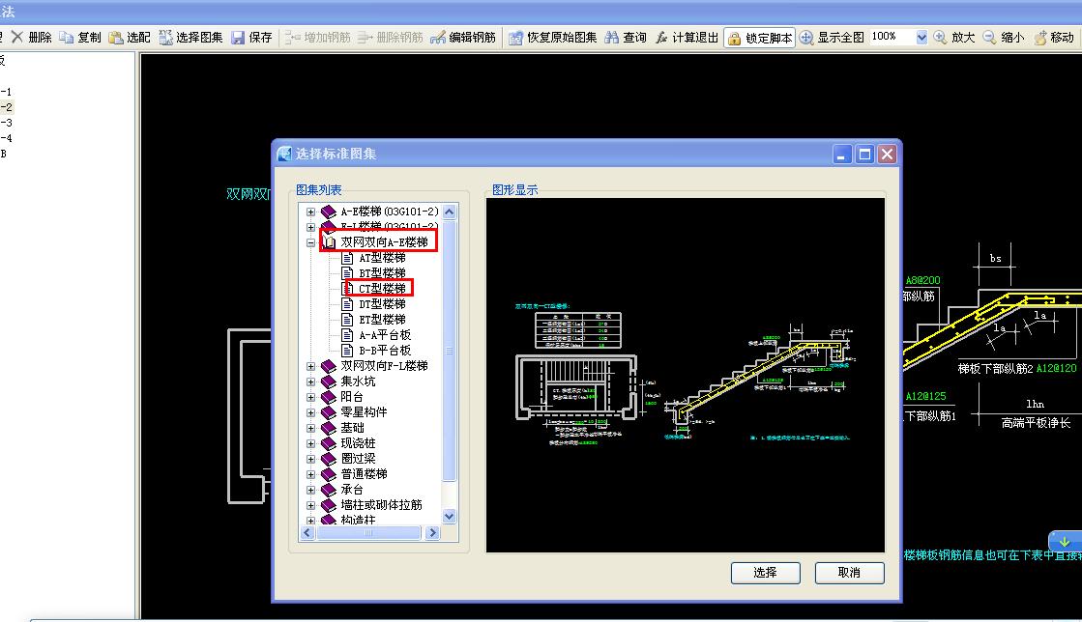Click 恢复原始图集 in the toolbar
1082x622 pixels.
tap(553, 38)
